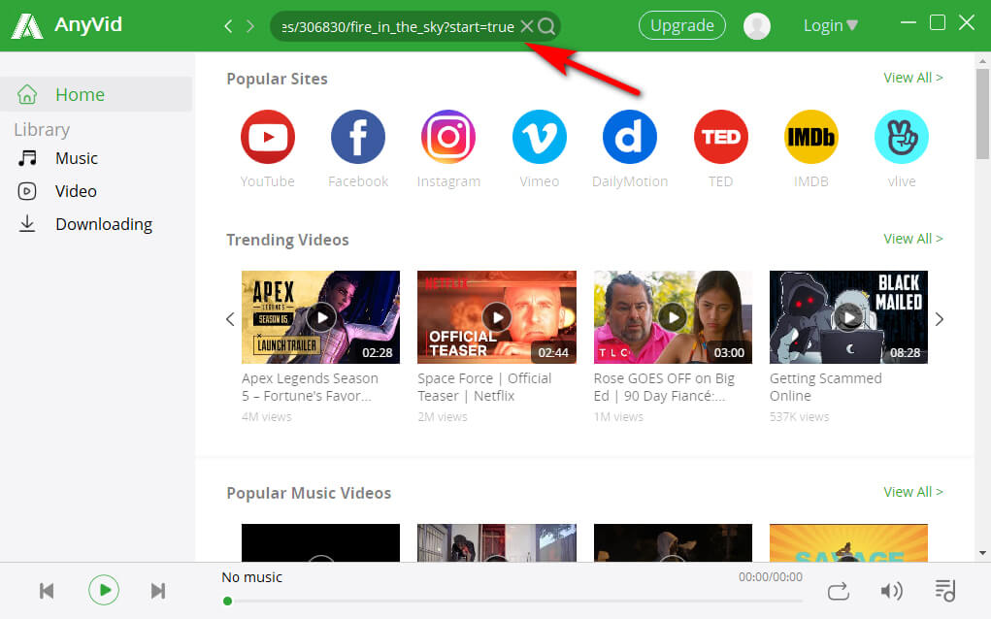
Task: Go forward with the right navigation arrow
Action: pyautogui.click(x=250, y=26)
